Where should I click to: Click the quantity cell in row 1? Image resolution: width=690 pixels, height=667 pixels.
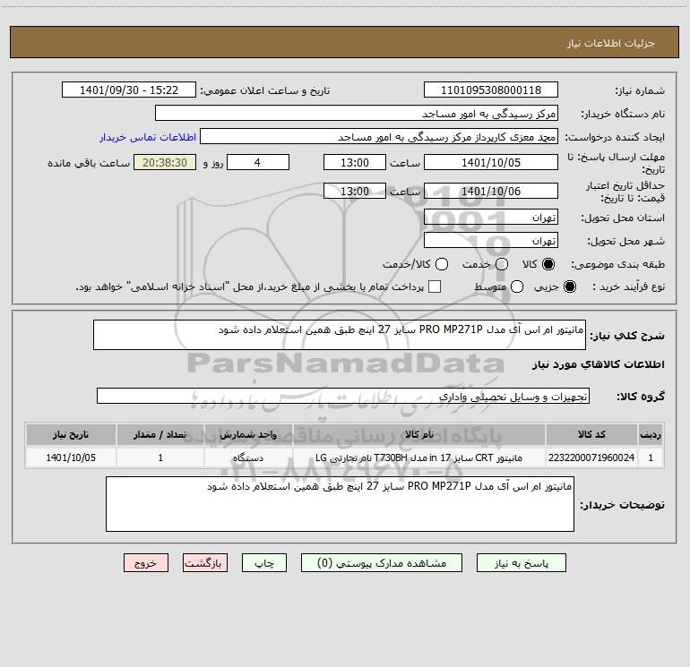[x=160, y=457]
